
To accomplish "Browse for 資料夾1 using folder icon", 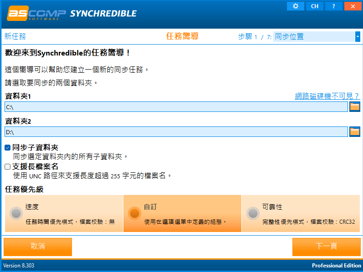I will pyautogui.click(x=355, y=106).
